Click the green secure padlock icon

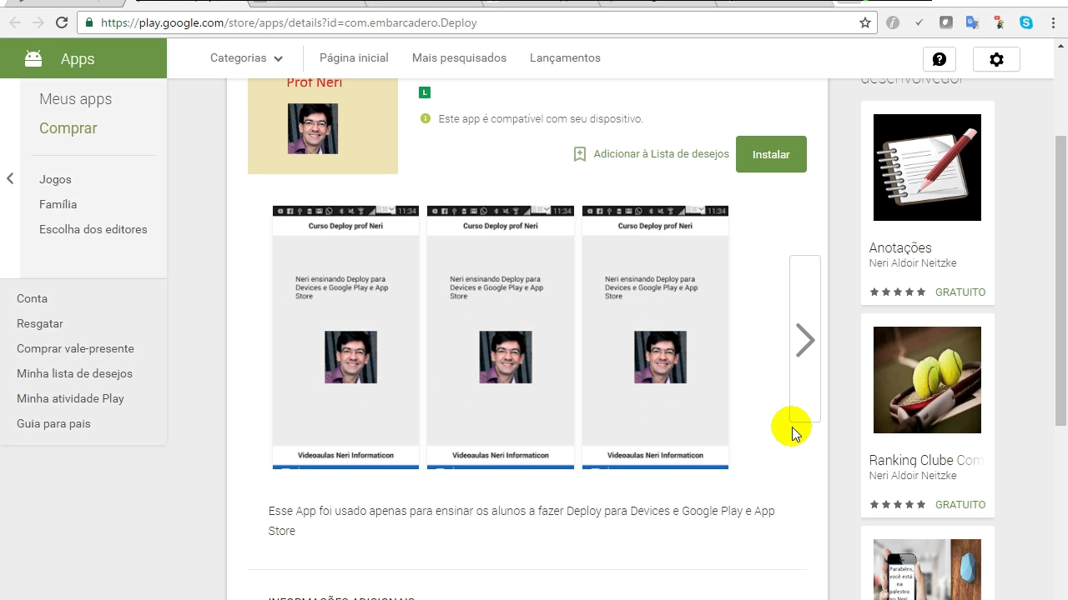click(89, 22)
